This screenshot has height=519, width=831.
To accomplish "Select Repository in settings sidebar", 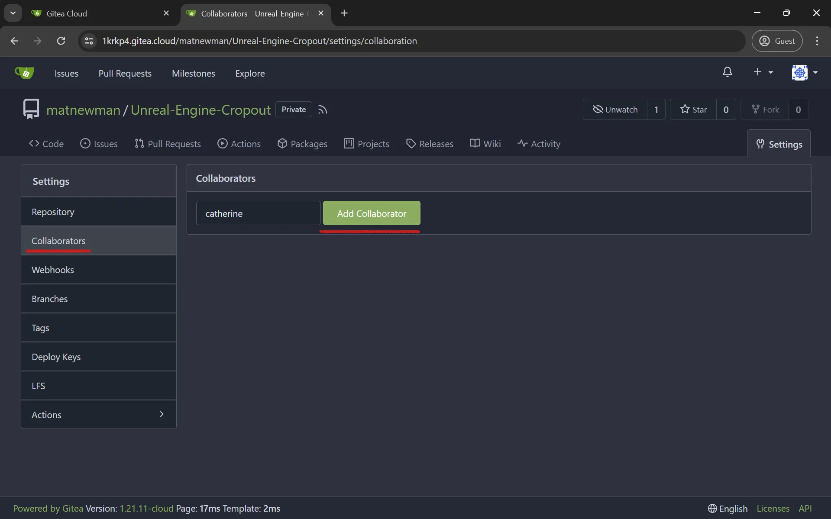I will (x=99, y=212).
